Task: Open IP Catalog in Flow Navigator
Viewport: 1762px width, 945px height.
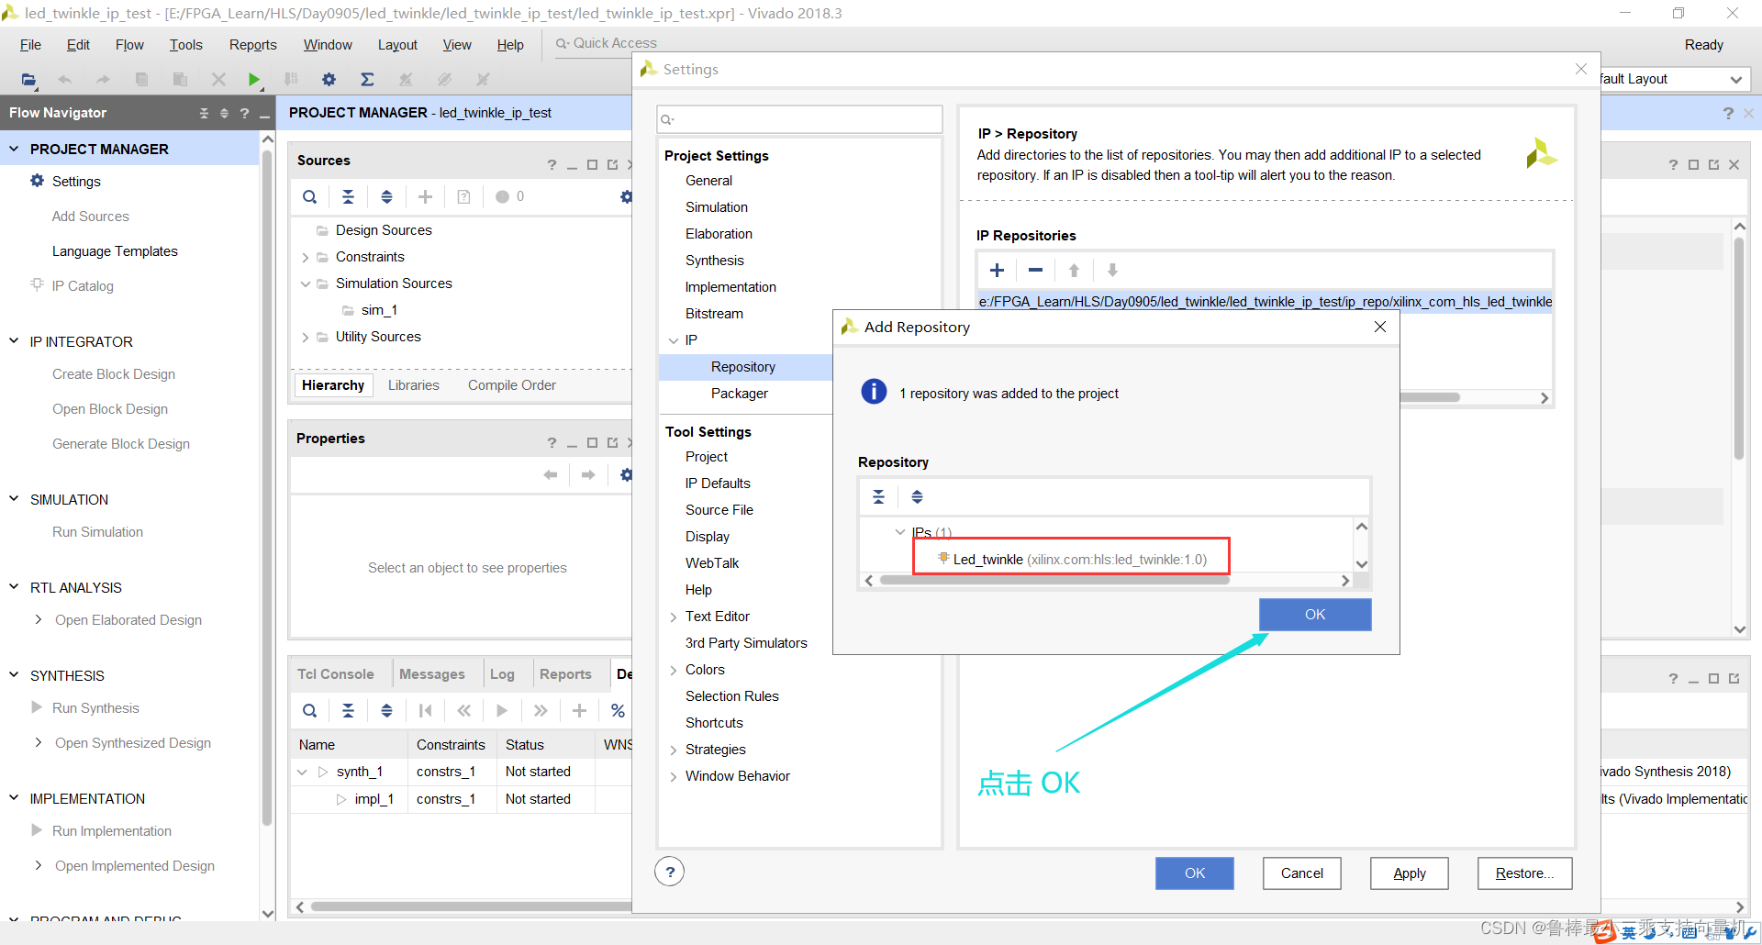Action: point(83,286)
